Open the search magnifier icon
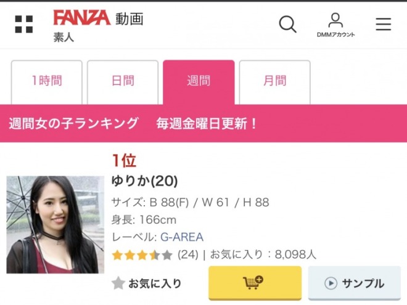This screenshot has width=407, height=305. point(287,25)
